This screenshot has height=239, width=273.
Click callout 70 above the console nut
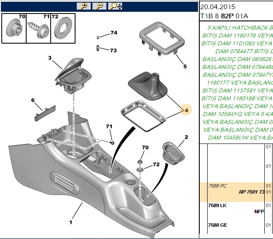tap(145, 147)
